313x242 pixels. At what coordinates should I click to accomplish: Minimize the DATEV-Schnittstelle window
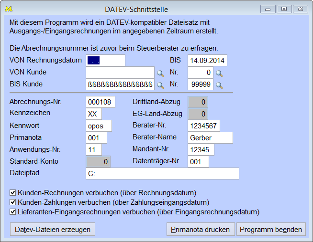pos(268,9)
